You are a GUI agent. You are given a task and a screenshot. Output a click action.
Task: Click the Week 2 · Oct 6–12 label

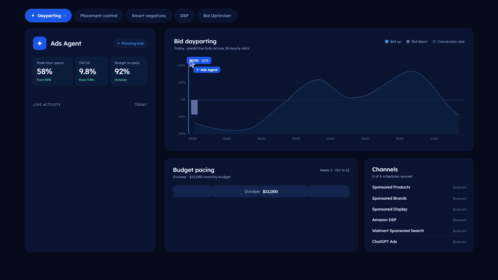pos(335,170)
